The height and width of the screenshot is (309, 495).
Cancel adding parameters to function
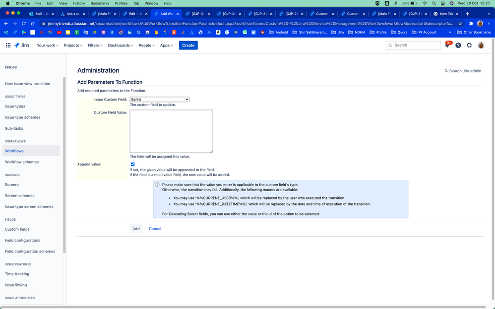coord(154,228)
